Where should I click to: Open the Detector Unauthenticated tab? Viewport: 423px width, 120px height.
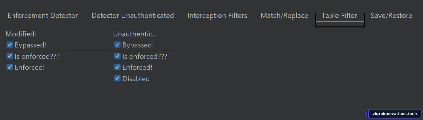click(133, 16)
